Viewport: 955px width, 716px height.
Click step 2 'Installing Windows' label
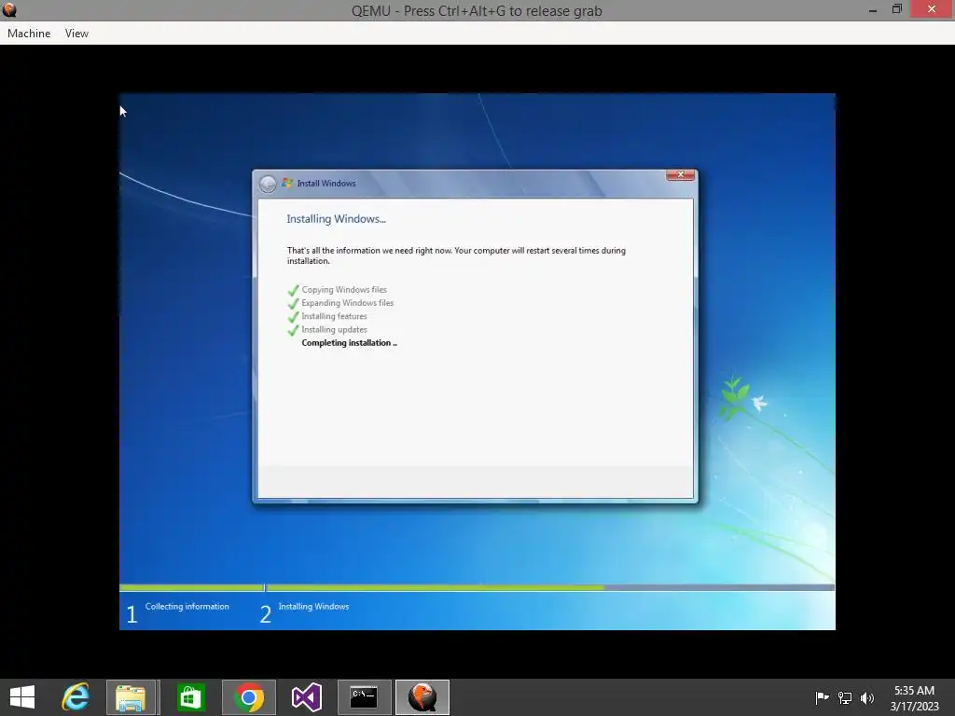313,606
